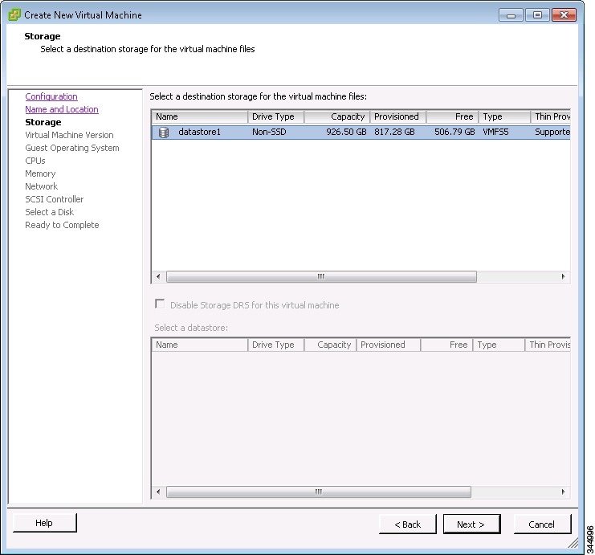Open Help for the wizard
The height and width of the screenshot is (555, 595).
[x=45, y=523]
